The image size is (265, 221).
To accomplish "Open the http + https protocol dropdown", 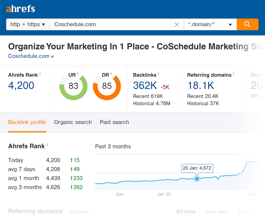I will [28, 24].
